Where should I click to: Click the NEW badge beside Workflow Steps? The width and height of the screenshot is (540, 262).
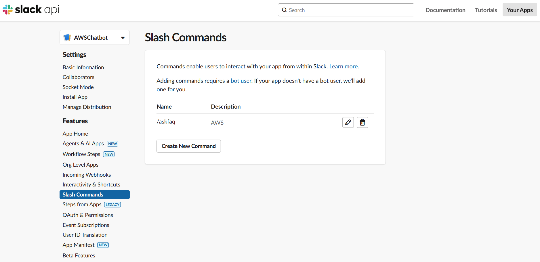[109, 154]
